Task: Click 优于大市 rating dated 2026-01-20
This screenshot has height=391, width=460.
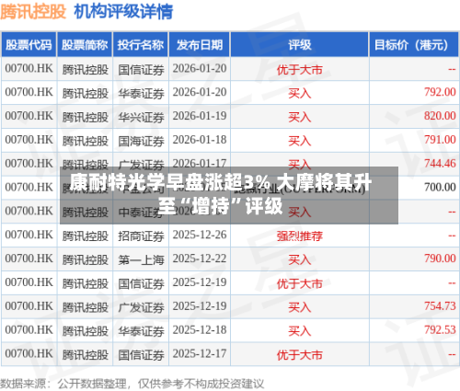Action: coord(300,70)
